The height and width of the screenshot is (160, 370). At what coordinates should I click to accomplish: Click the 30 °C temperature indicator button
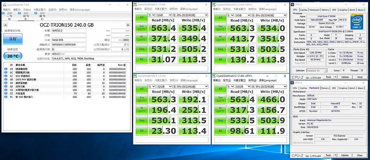point(13,56)
